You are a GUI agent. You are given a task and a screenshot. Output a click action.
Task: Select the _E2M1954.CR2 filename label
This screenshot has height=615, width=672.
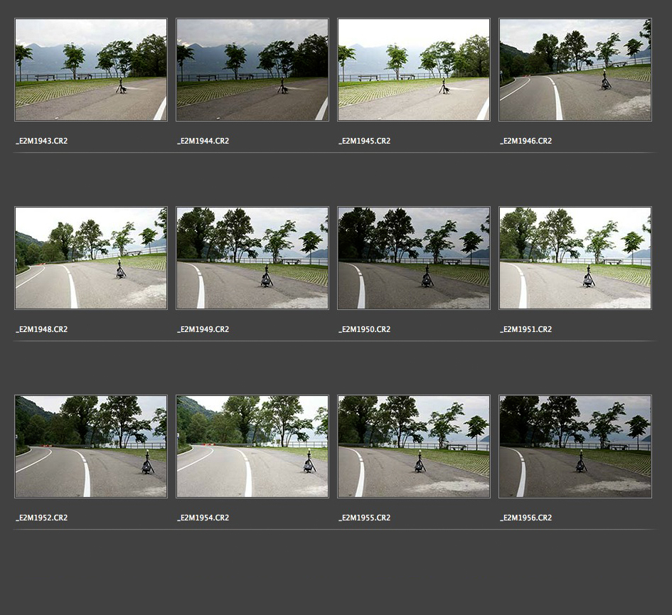point(203,518)
